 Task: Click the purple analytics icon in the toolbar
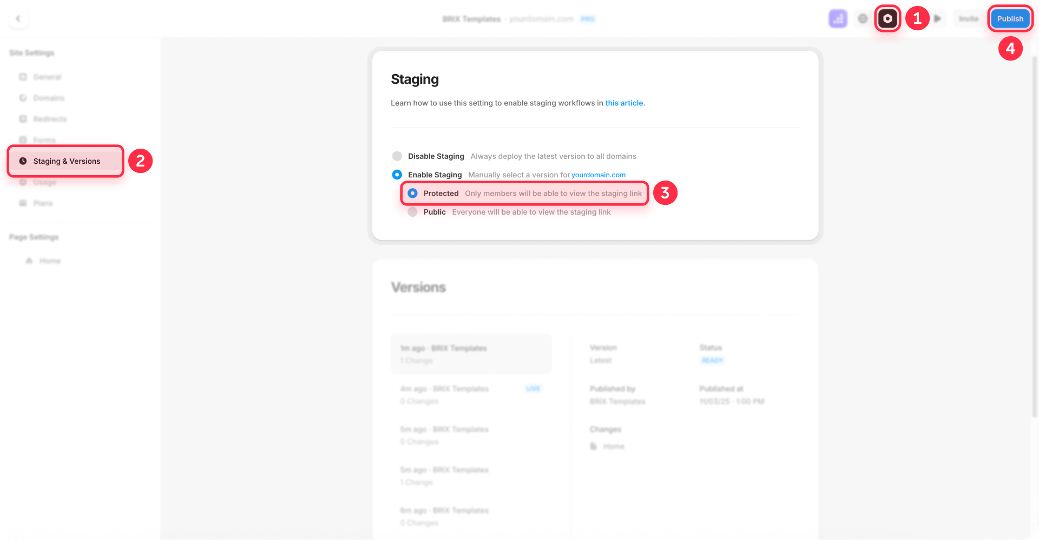pos(838,18)
